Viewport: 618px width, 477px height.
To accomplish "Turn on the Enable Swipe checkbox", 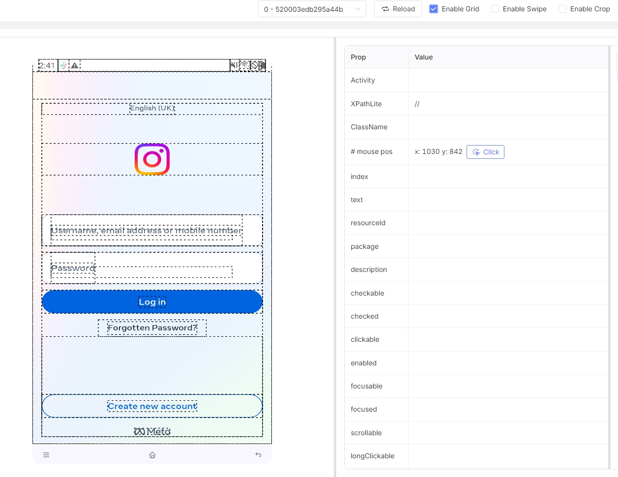I will pos(495,9).
